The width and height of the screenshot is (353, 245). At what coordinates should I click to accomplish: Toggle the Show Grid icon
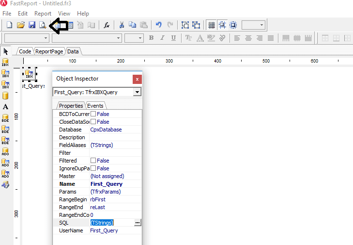(x=212, y=25)
